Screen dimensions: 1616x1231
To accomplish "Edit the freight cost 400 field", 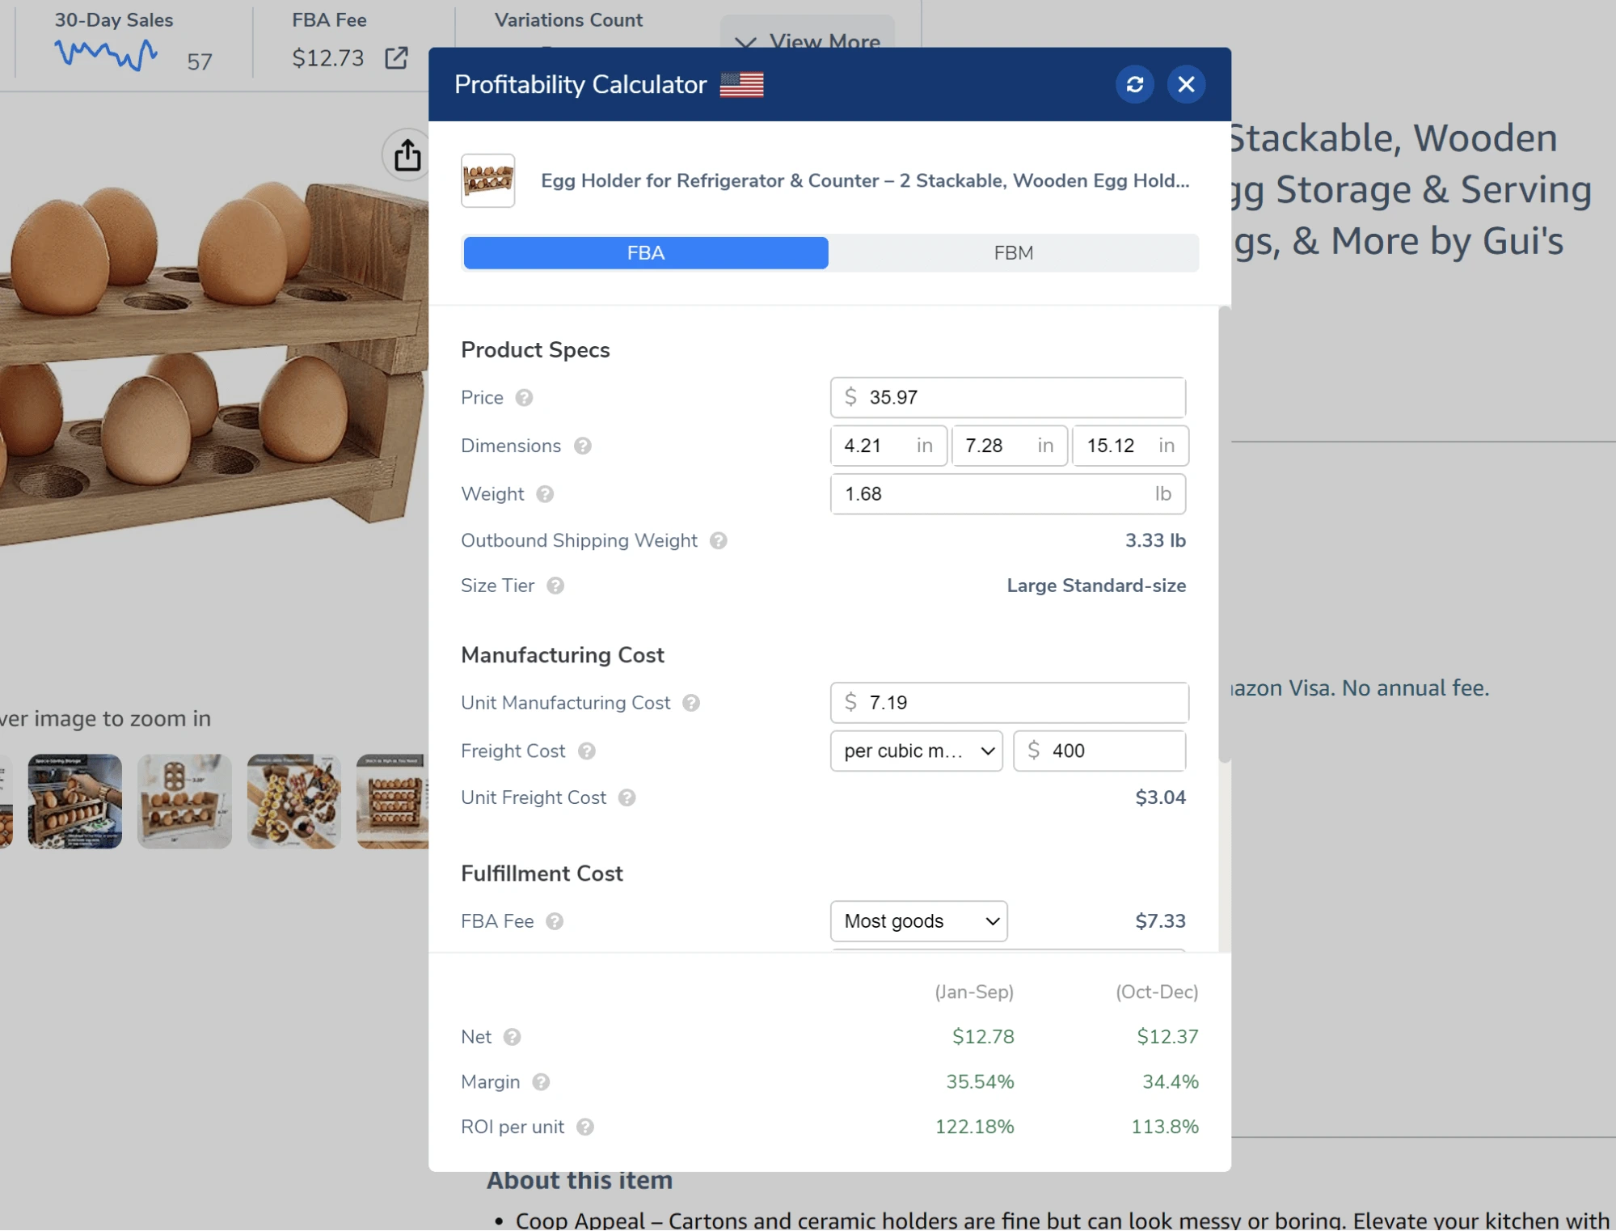I will point(1099,751).
